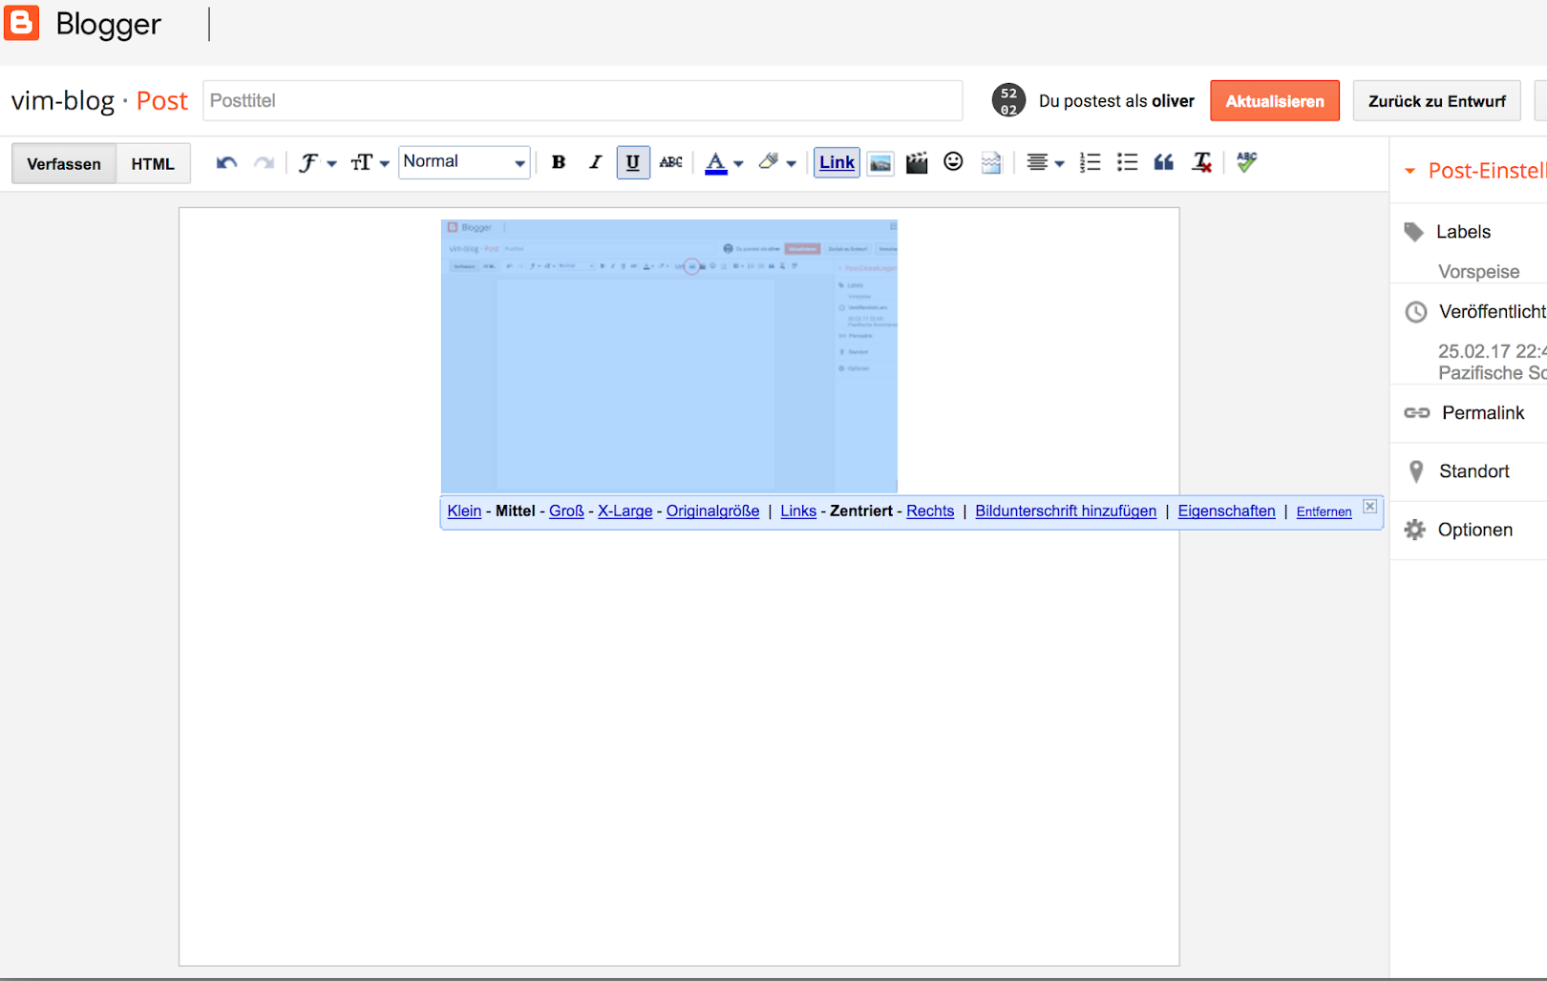Set image size to Originalgröße
The width and height of the screenshot is (1547, 981).
pos(713,511)
